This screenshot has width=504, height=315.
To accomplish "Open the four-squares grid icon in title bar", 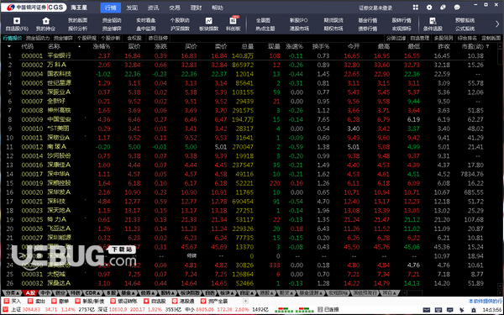I will click(x=416, y=7).
